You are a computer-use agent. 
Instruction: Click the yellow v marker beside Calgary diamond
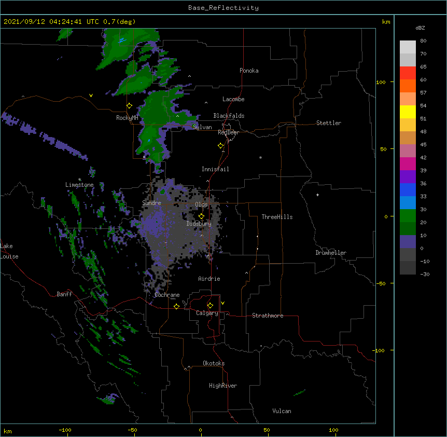coord(222,303)
